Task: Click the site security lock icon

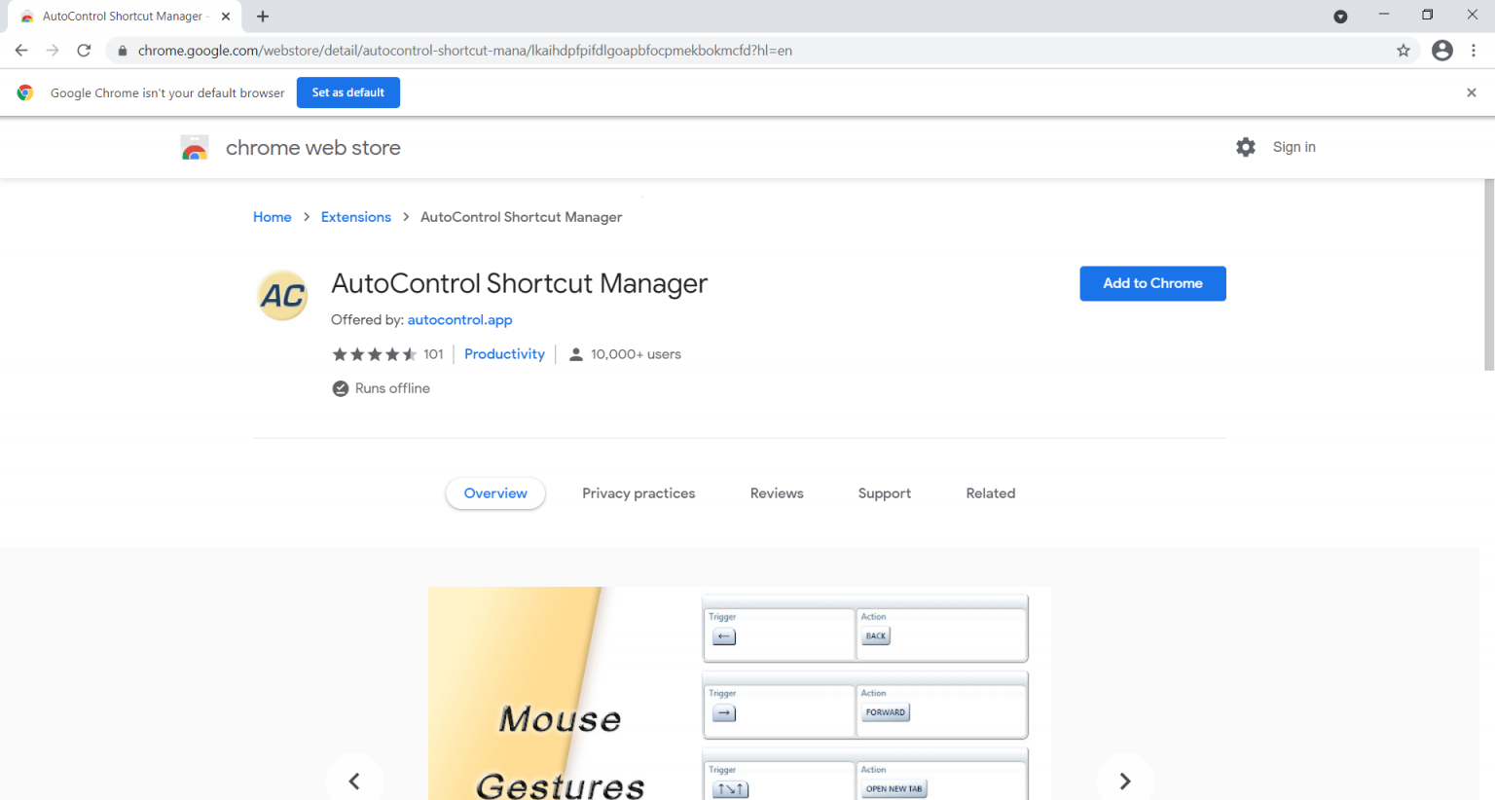Action: [x=122, y=50]
